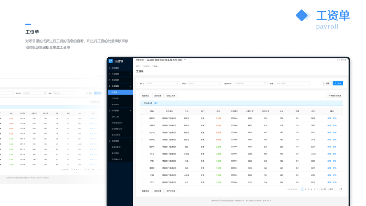366x206 pixels.
Task: Click the 人员管理 person icon in sidebar
Action: pyautogui.click(x=109, y=74)
